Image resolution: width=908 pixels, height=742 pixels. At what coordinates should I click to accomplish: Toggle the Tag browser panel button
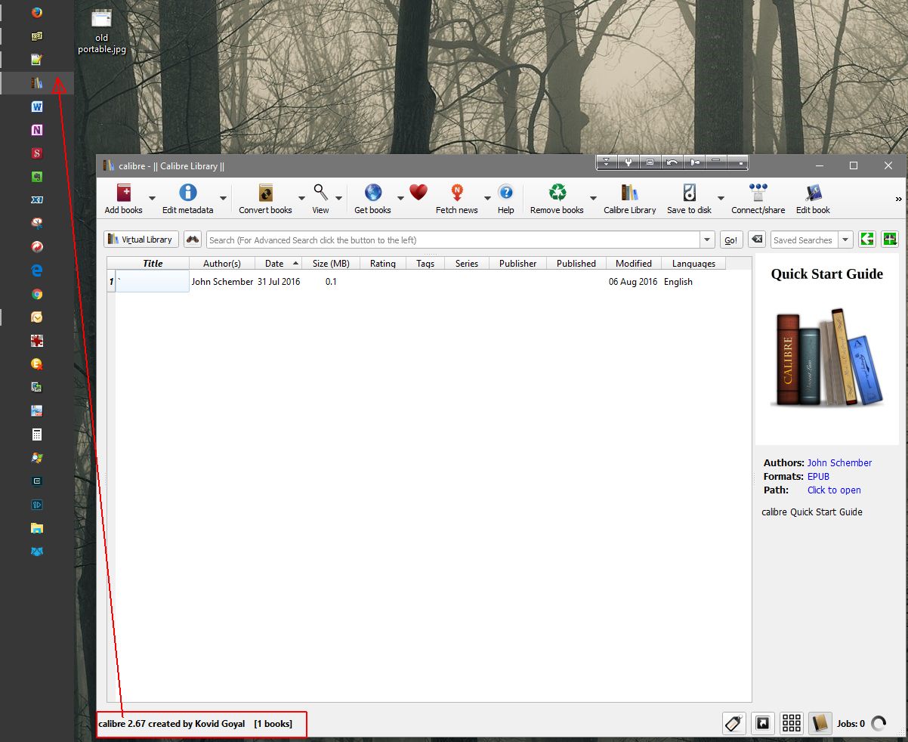pyautogui.click(x=735, y=724)
